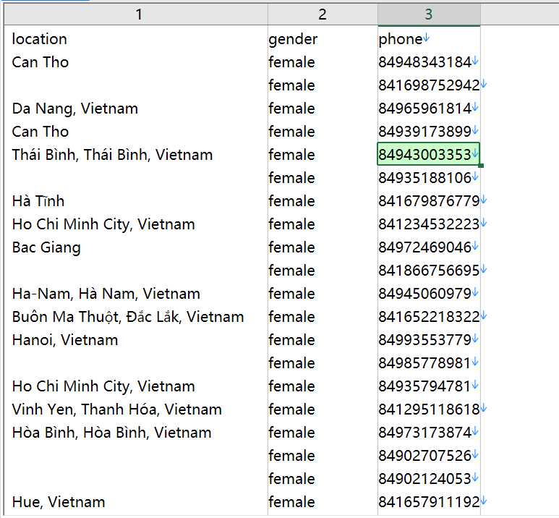Click 'Buôn Ma Thuột, Đắc Lắk, Vietnam' cell
This screenshot has height=518, width=559.
[x=136, y=316]
